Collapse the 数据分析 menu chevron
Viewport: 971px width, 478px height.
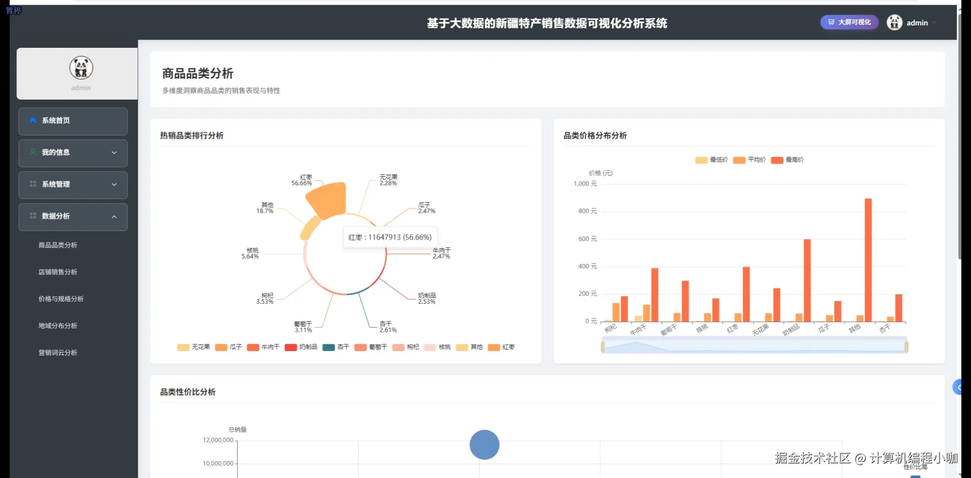(x=114, y=216)
